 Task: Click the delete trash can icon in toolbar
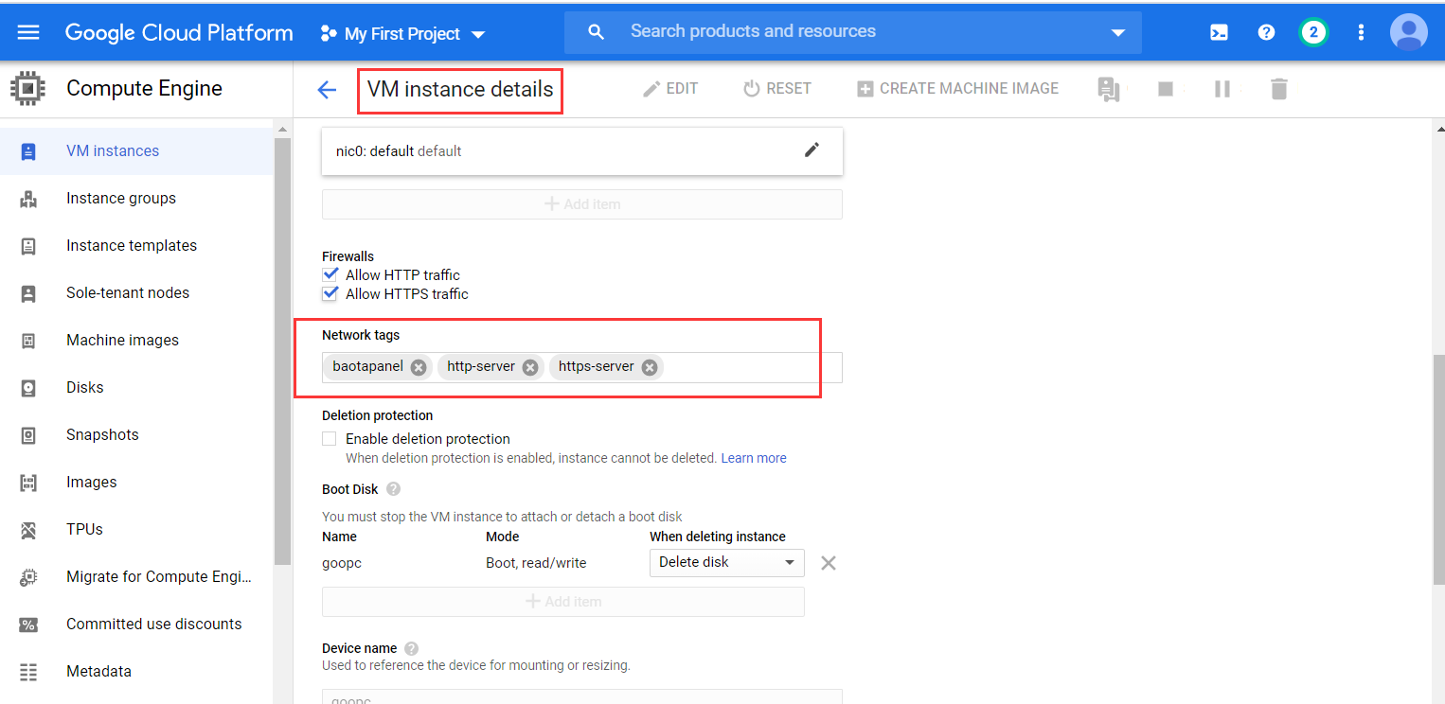(1279, 89)
